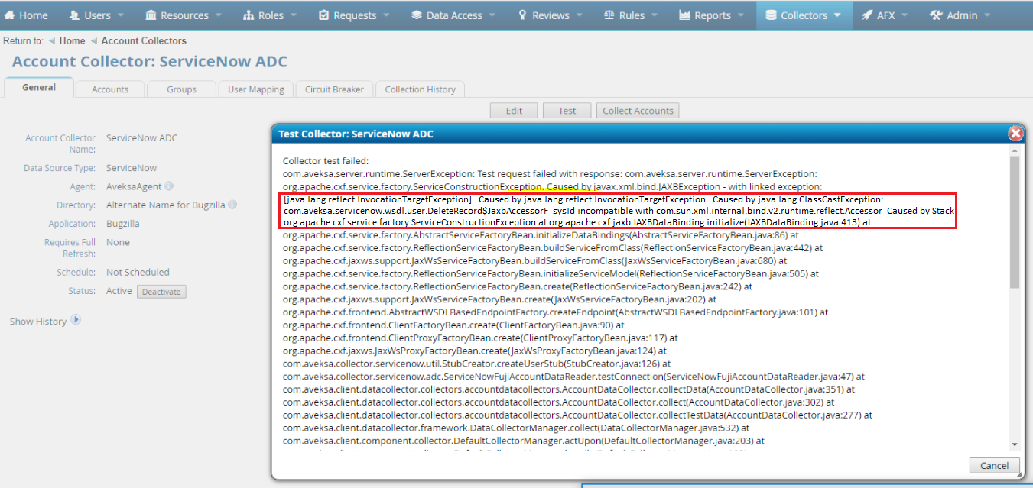The width and height of the screenshot is (1033, 488).
Task: Open the Collection History tab
Action: [x=420, y=89]
